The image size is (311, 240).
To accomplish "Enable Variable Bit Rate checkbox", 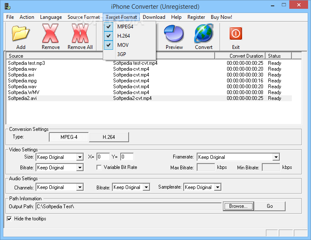I will [x=99, y=167].
